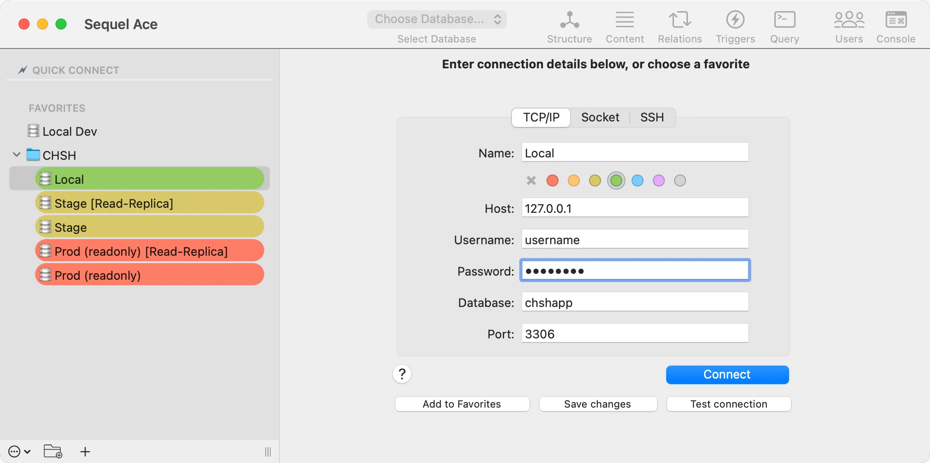Pick the orange color swatch
Viewport: 930px width, 463px height.
point(574,180)
